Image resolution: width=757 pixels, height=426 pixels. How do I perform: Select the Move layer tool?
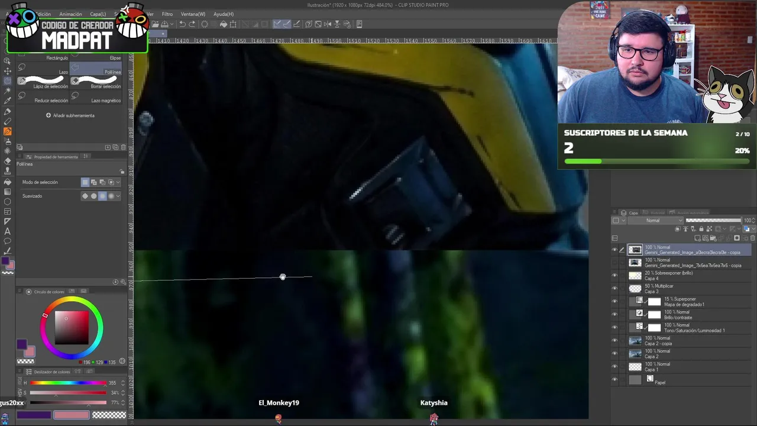8,70
